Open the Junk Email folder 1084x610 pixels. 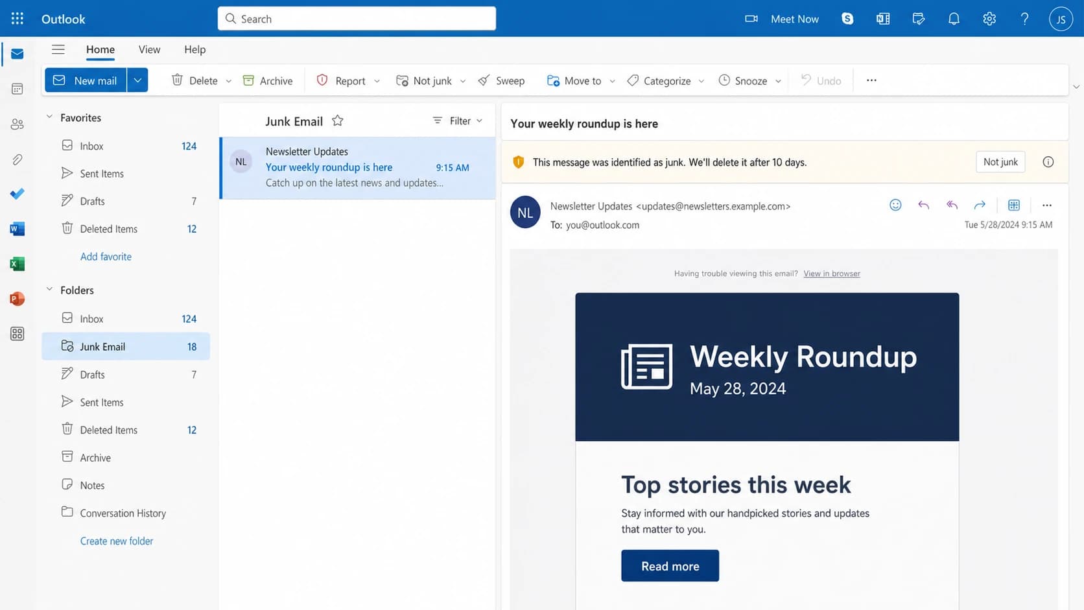(126, 346)
